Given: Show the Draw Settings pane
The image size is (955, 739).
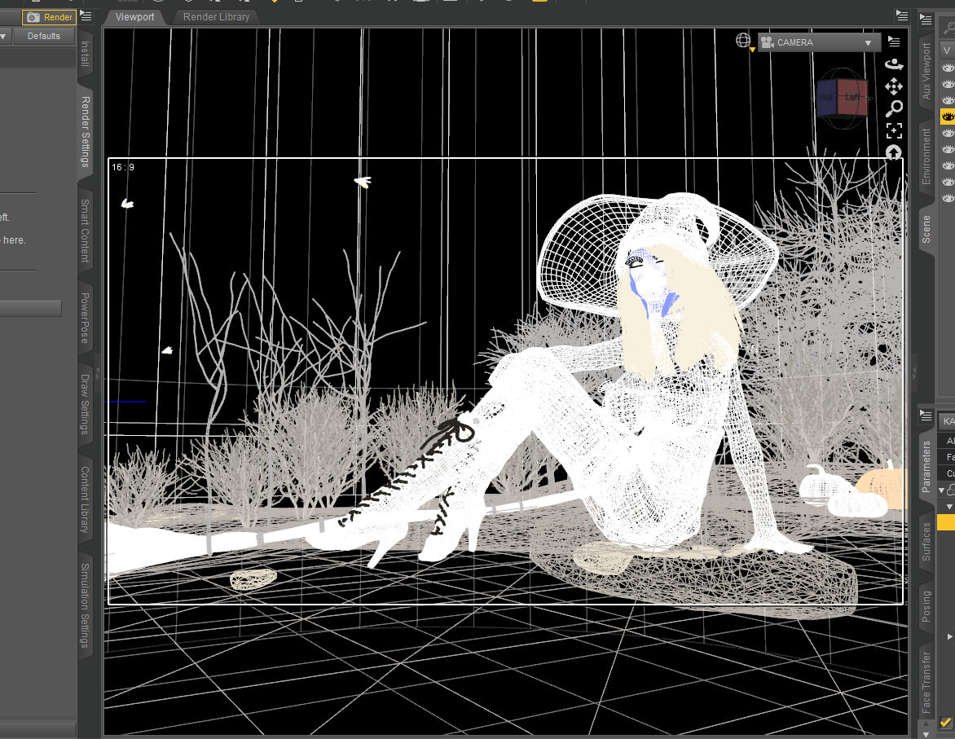Looking at the screenshot, I should [86, 404].
